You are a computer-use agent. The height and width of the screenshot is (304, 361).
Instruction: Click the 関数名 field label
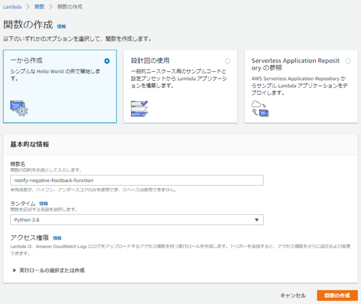pos(17,164)
